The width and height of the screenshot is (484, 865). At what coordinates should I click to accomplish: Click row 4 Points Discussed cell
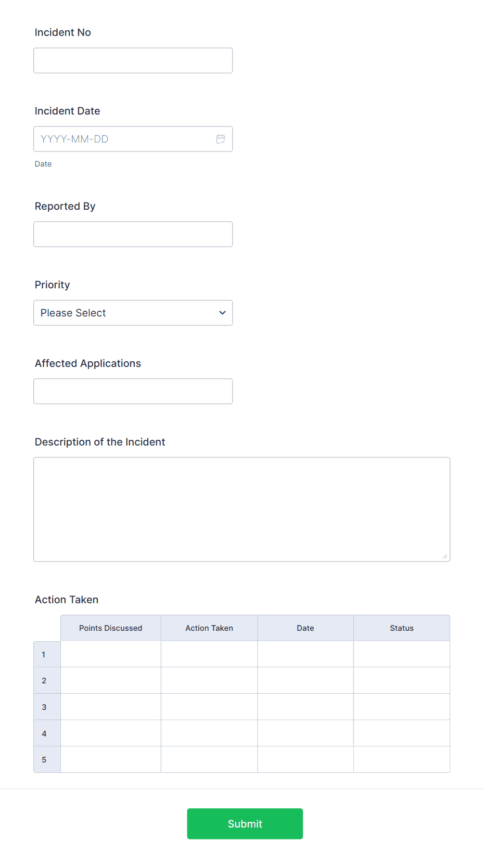pos(110,733)
